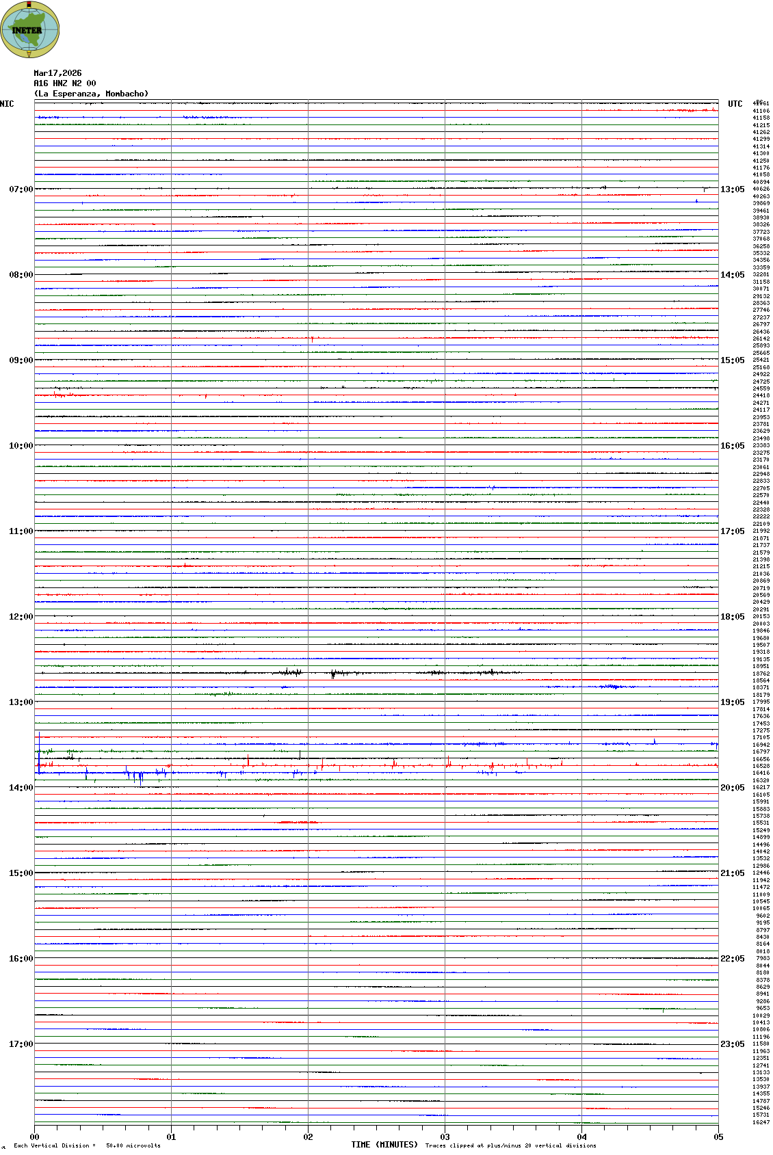Click the 02 minute mark on the time axis

308,1137
